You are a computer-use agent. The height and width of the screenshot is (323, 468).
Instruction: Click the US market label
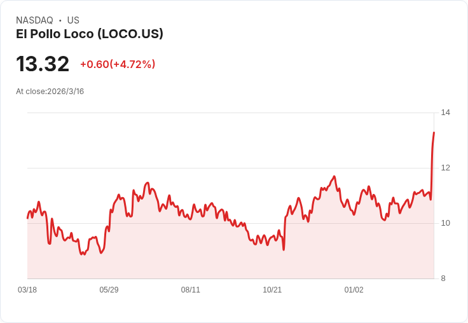(73, 20)
